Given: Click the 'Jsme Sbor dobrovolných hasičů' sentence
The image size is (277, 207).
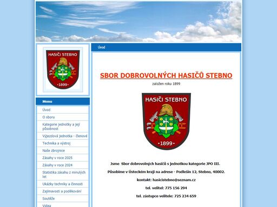Looking at the screenshot, I should 165,164.
